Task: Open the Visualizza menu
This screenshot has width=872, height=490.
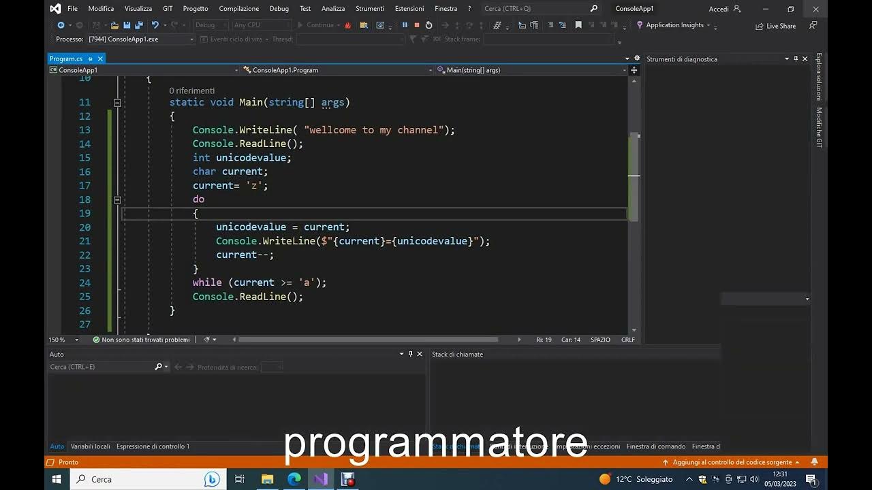Action: point(138,9)
